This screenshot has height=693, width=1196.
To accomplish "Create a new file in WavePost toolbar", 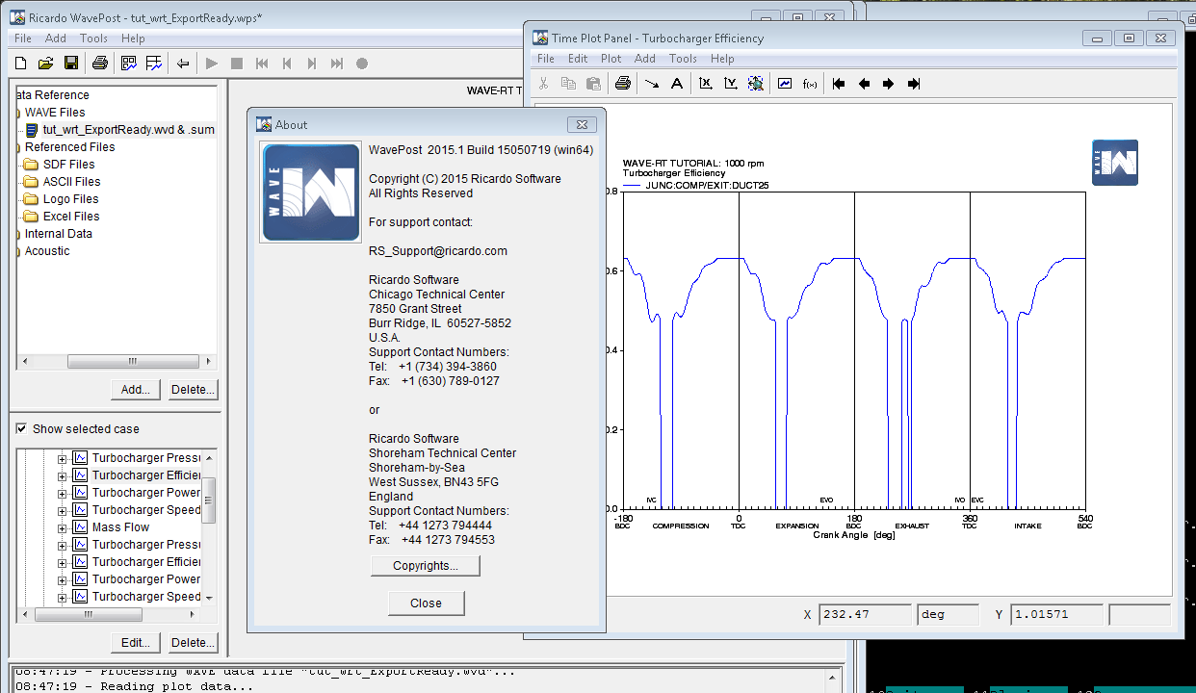I will click(x=20, y=64).
